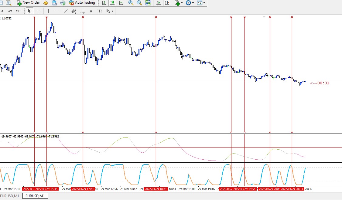Select the text A tool

click(x=91, y=11)
